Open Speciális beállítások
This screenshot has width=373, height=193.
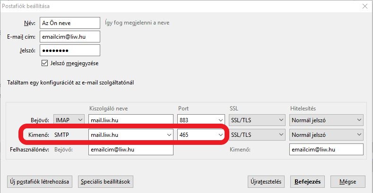pyautogui.click(x=105, y=182)
